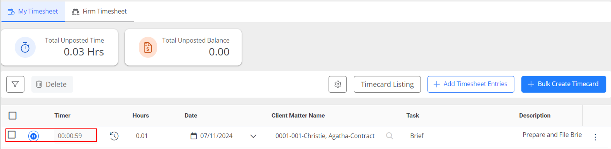This screenshot has height=149, width=611.
Task: Click the Timecard Listing button
Action: tap(387, 84)
